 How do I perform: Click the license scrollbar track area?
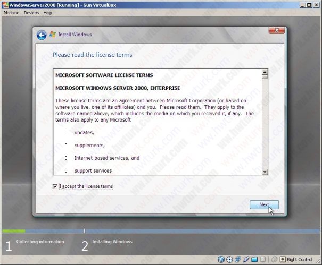pos(265,124)
